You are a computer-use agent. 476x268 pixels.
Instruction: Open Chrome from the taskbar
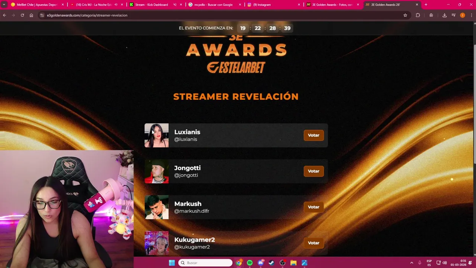[239, 263]
